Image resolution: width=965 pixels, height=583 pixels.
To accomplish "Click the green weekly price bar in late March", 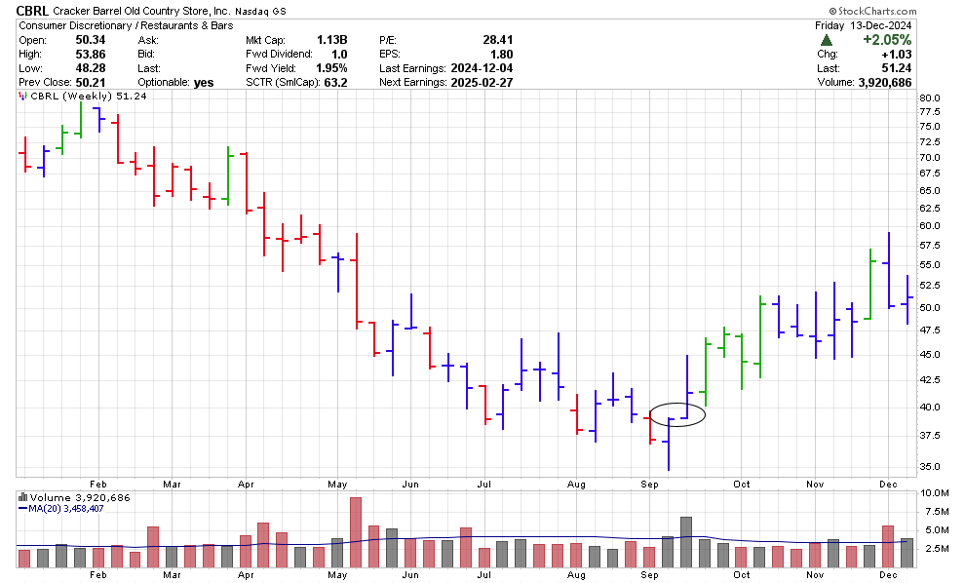I will [228, 175].
